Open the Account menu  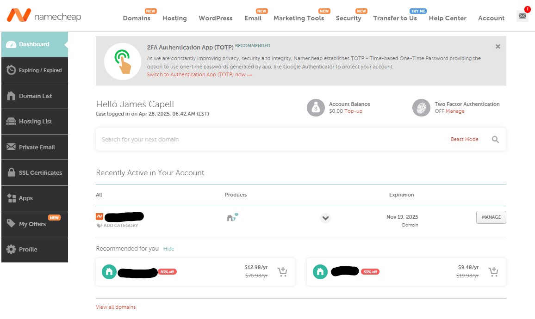(x=491, y=18)
